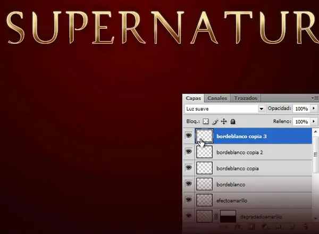Select the degradadoamarillo layer name
This screenshot has width=319, height=234.
pyautogui.click(x=261, y=216)
